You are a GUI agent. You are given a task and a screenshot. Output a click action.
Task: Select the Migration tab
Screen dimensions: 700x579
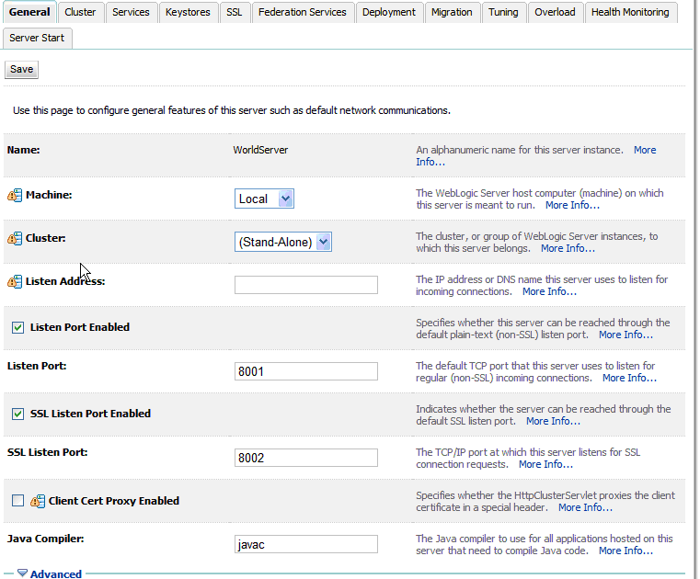click(452, 12)
